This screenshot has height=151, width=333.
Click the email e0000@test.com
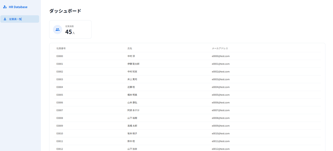click(221, 56)
